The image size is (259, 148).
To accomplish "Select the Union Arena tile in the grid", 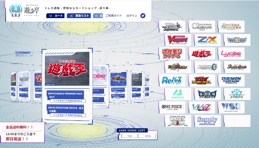I will (178, 121).
